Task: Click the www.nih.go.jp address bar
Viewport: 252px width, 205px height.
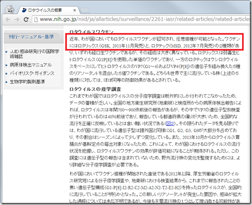Action: click(142, 19)
